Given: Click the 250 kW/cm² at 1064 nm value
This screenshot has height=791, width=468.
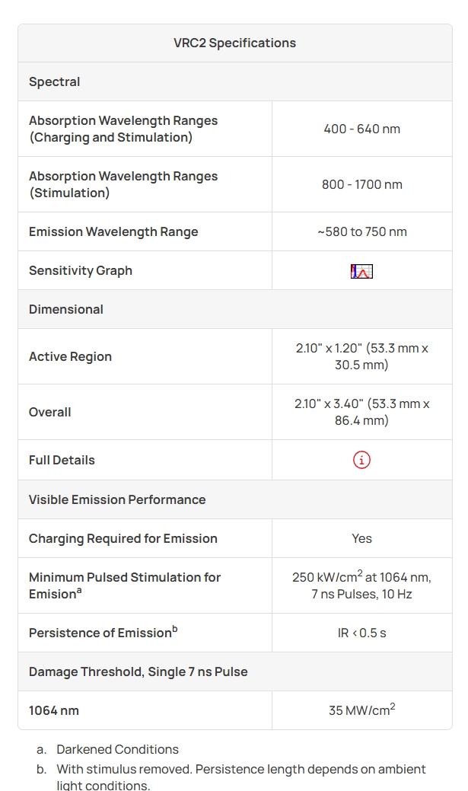Looking at the screenshot, I should click(361, 585).
